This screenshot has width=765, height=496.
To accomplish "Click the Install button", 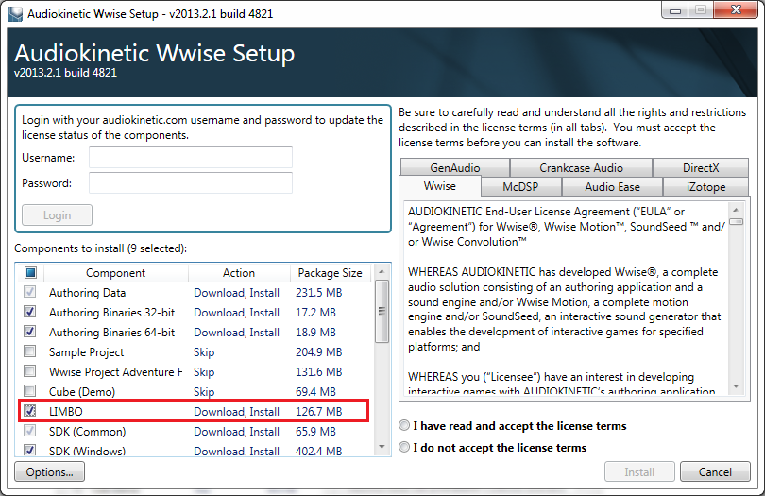I will pos(639,471).
